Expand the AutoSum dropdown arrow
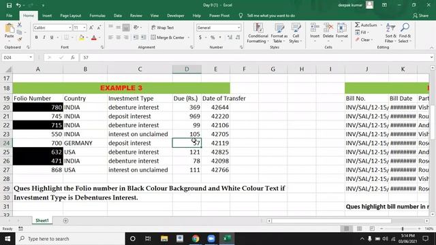The image size is (436, 245). tap(381, 25)
